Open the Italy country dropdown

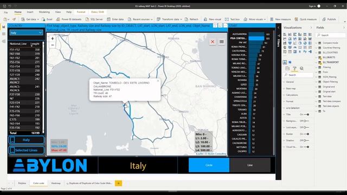pyautogui.click(x=26, y=32)
